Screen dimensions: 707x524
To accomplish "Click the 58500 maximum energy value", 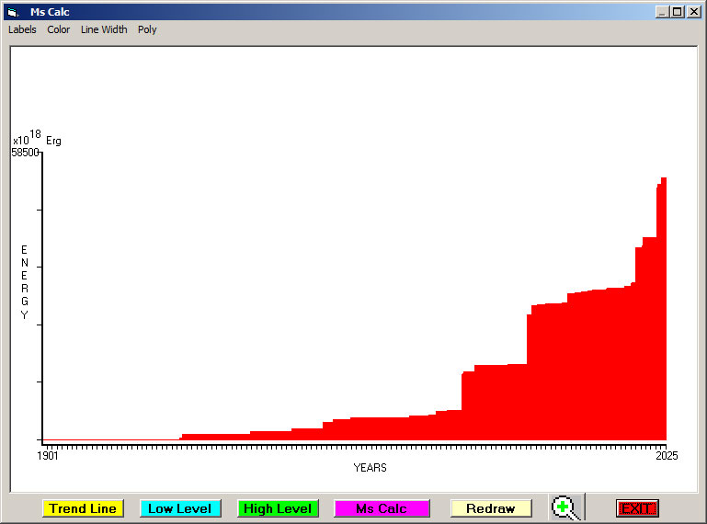I will (25, 153).
